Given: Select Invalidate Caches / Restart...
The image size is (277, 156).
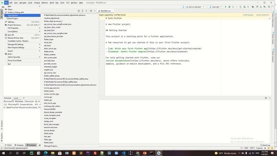Looking at the screenshot, I should (x=22, y=41).
